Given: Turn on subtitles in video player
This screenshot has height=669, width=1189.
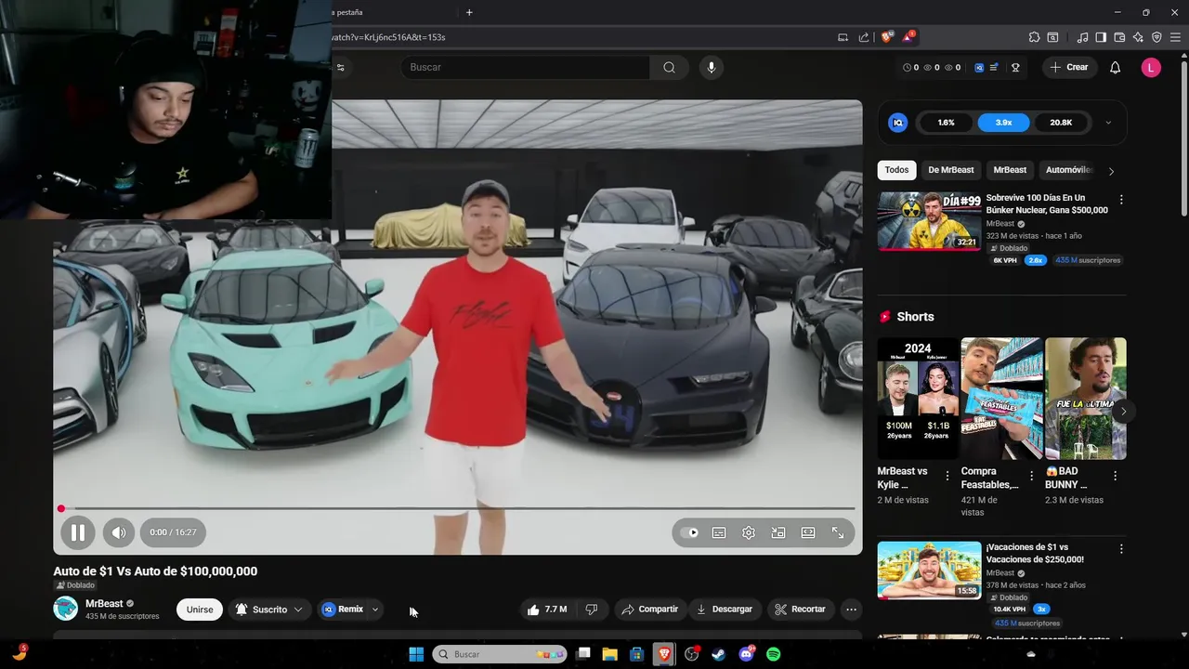Looking at the screenshot, I should [719, 532].
